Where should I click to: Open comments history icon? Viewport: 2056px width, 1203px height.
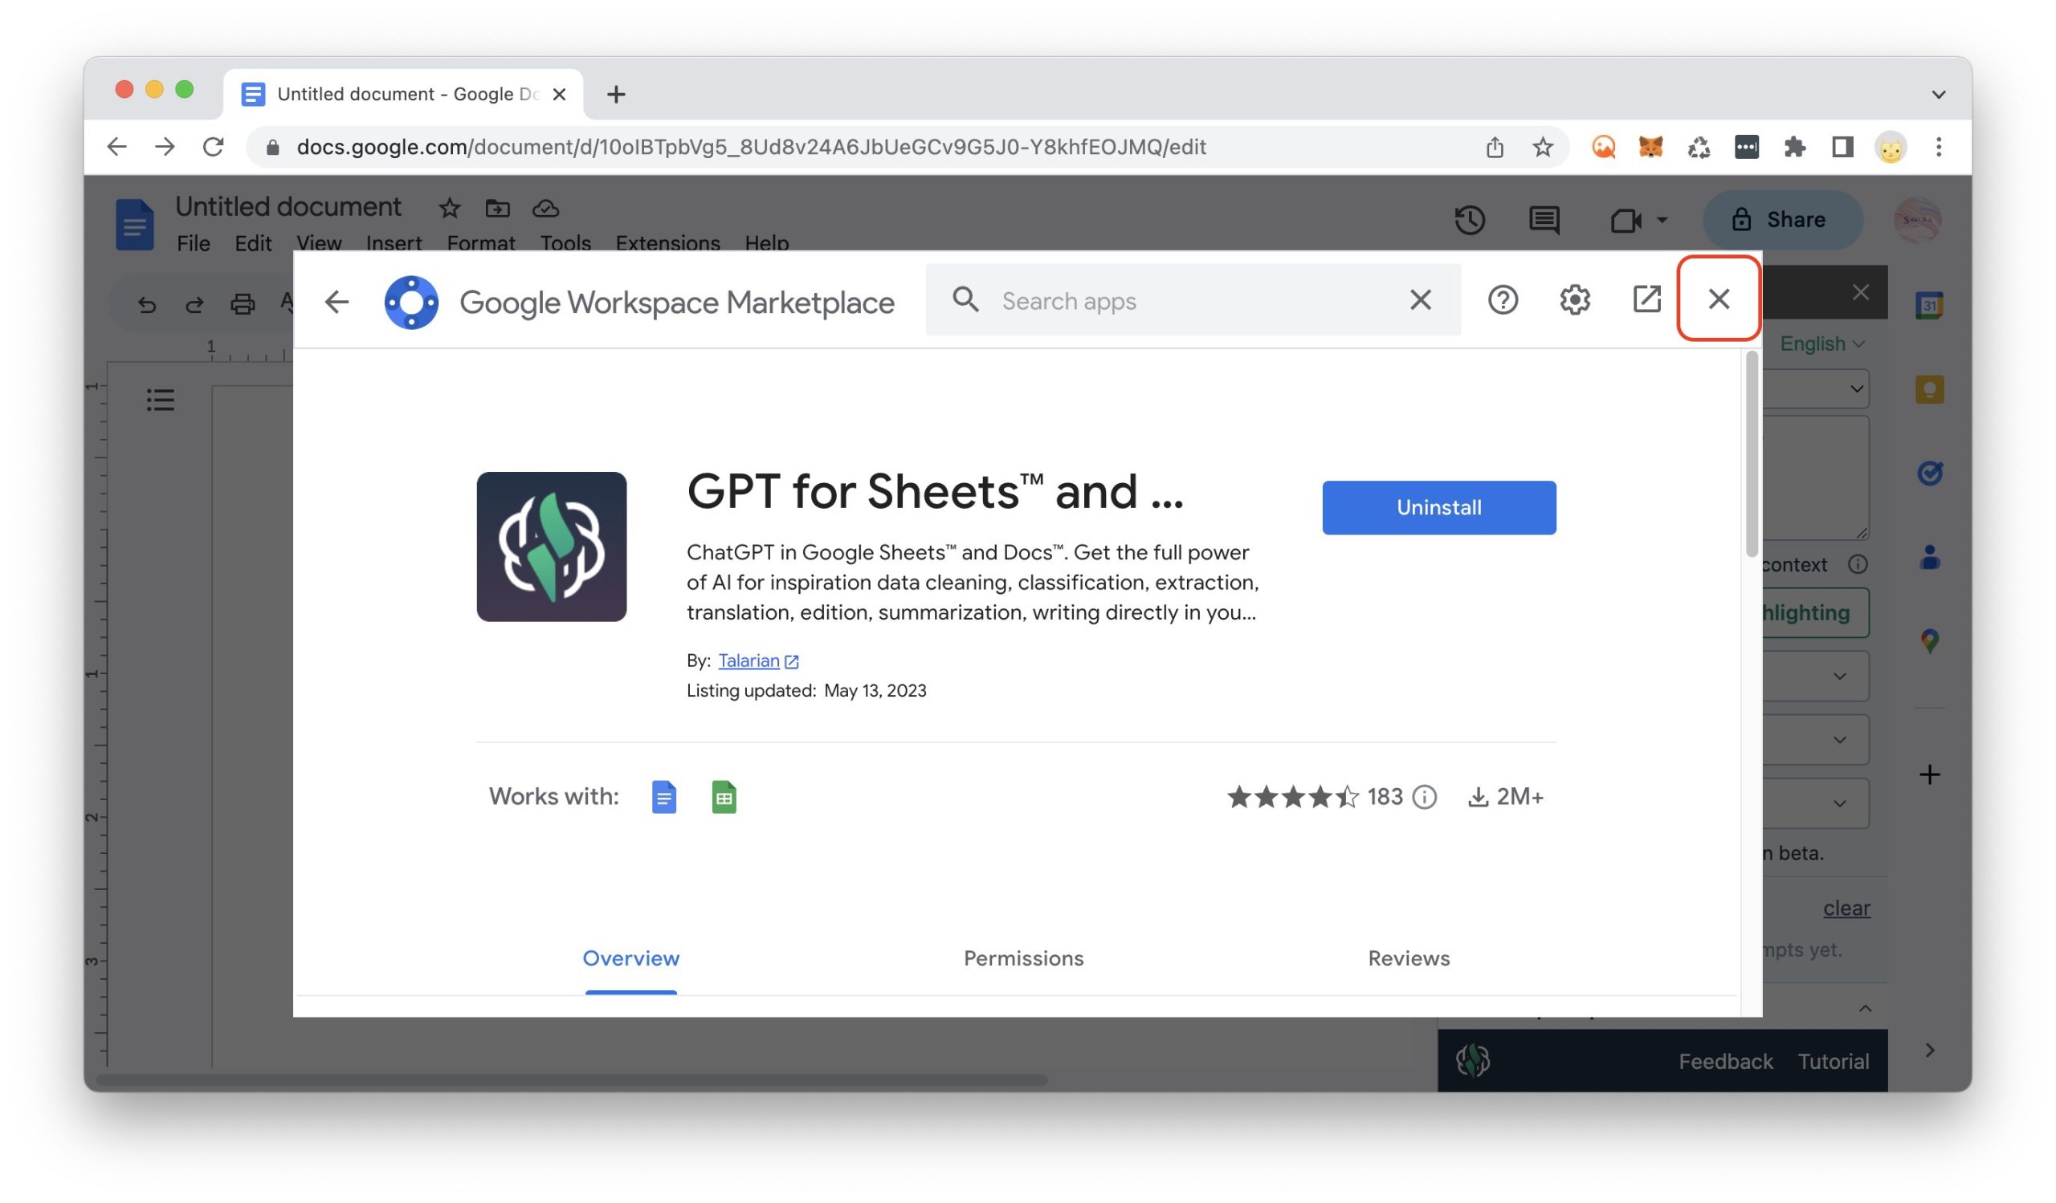[1543, 220]
